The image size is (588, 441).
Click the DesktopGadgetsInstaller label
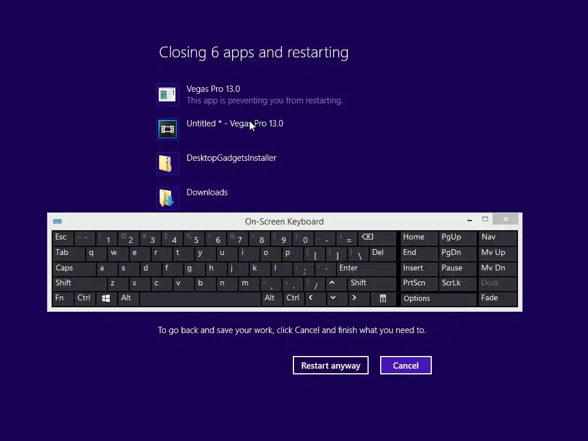pyautogui.click(x=231, y=158)
